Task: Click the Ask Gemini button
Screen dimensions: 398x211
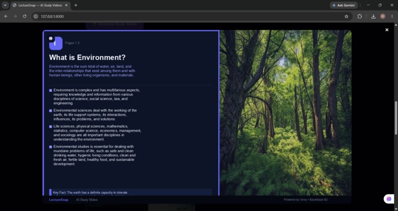Action: [x=344, y=5]
